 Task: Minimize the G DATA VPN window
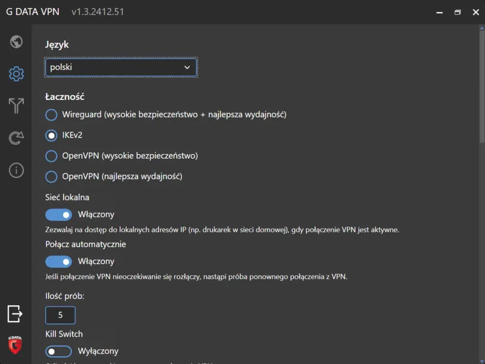439,12
